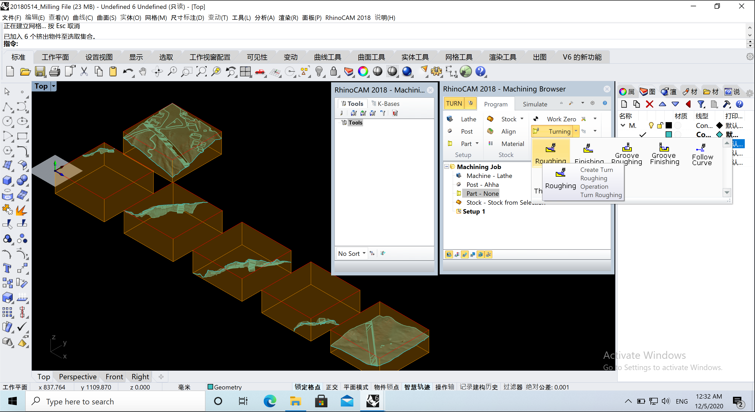Click the Print icon in the toolbar
Image resolution: width=755 pixels, height=412 pixels.
pos(55,72)
